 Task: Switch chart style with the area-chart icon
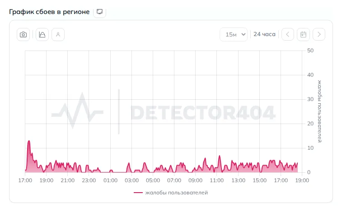(x=42, y=35)
